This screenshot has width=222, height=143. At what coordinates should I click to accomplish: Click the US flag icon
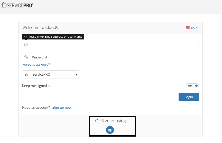point(188,28)
